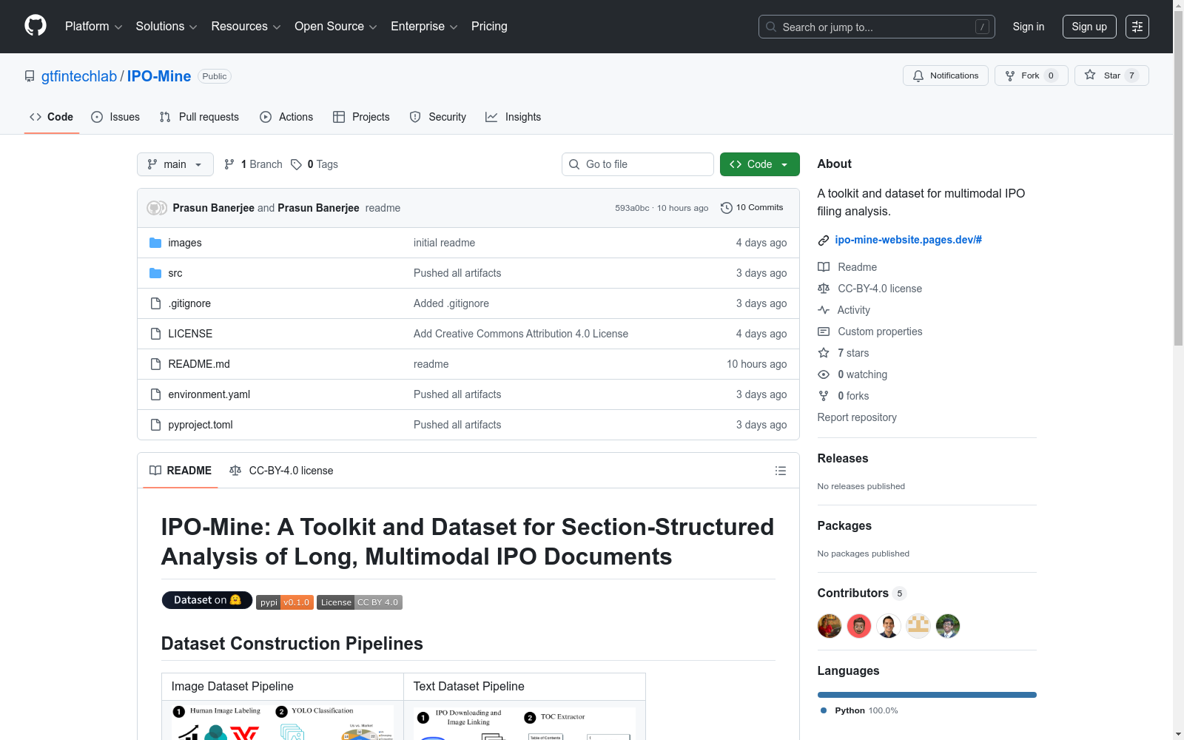This screenshot has height=740, width=1184.
Task: Click the star icon to star repository
Action: [x=1090, y=75]
